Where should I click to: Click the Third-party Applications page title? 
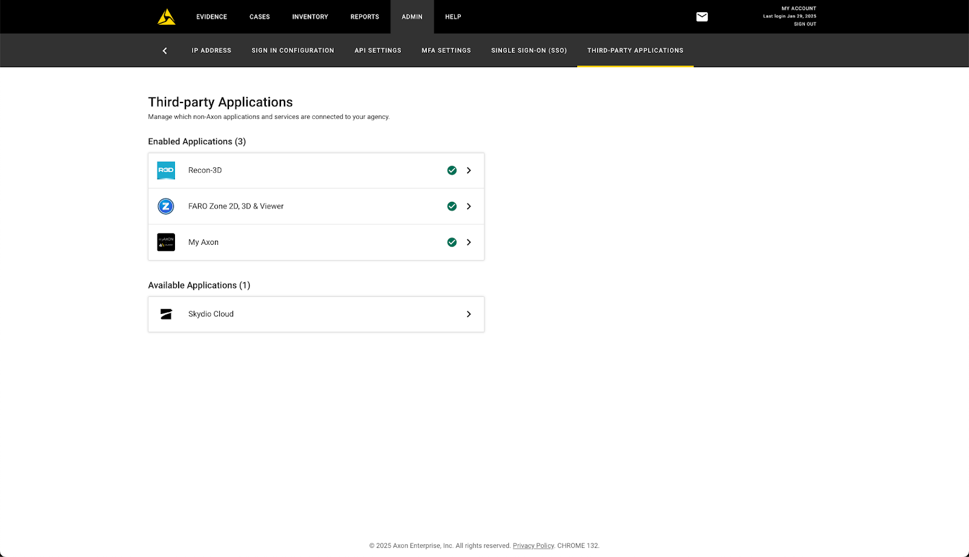(220, 102)
